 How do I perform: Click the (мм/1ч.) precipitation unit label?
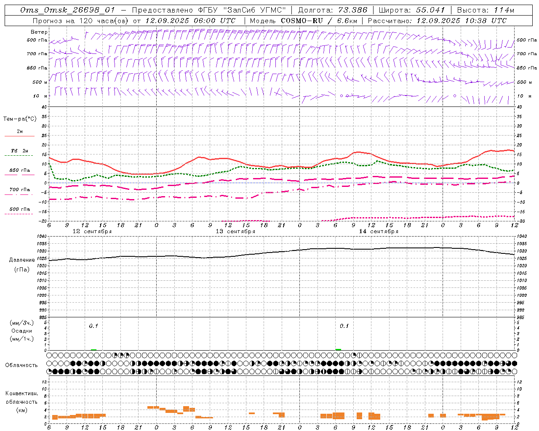tap(22, 339)
